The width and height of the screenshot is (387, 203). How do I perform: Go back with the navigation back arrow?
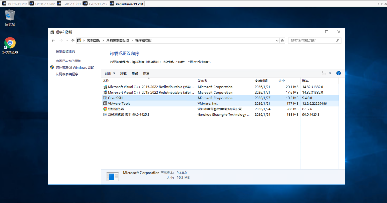pyautogui.click(x=53, y=41)
